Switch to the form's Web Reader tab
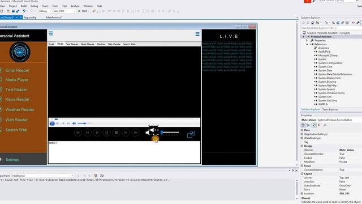 114,44
